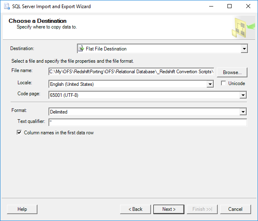This screenshot has height=221, width=258.
Task: Click the wizard banner graphic icon
Action: tap(243, 28)
